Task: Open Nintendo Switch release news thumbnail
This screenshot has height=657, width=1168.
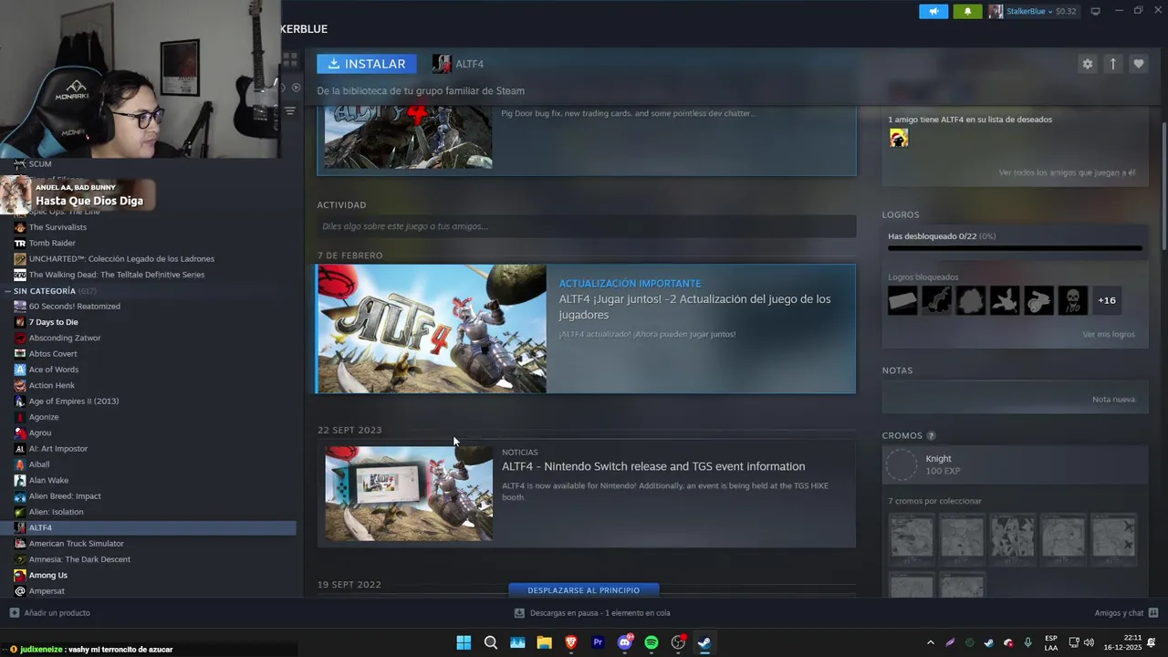Action: pos(409,494)
